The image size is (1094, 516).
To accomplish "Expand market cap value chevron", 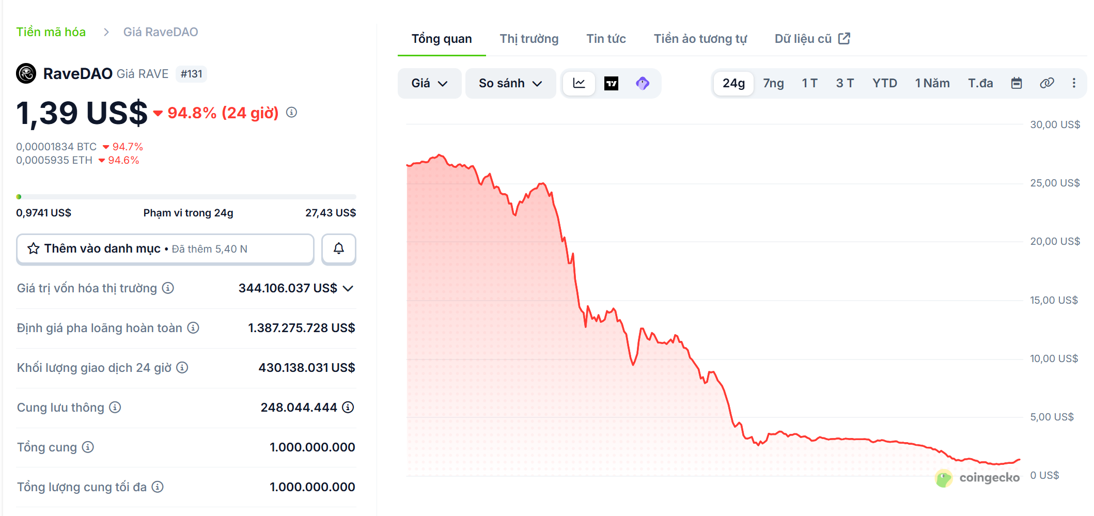I will pos(348,288).
